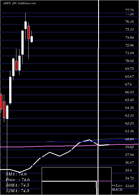
Task: Click the 75.11 price axis label
Action: (130, 30)
